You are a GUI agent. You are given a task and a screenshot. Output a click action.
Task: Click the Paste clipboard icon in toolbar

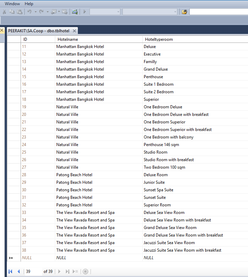point(20,12)
